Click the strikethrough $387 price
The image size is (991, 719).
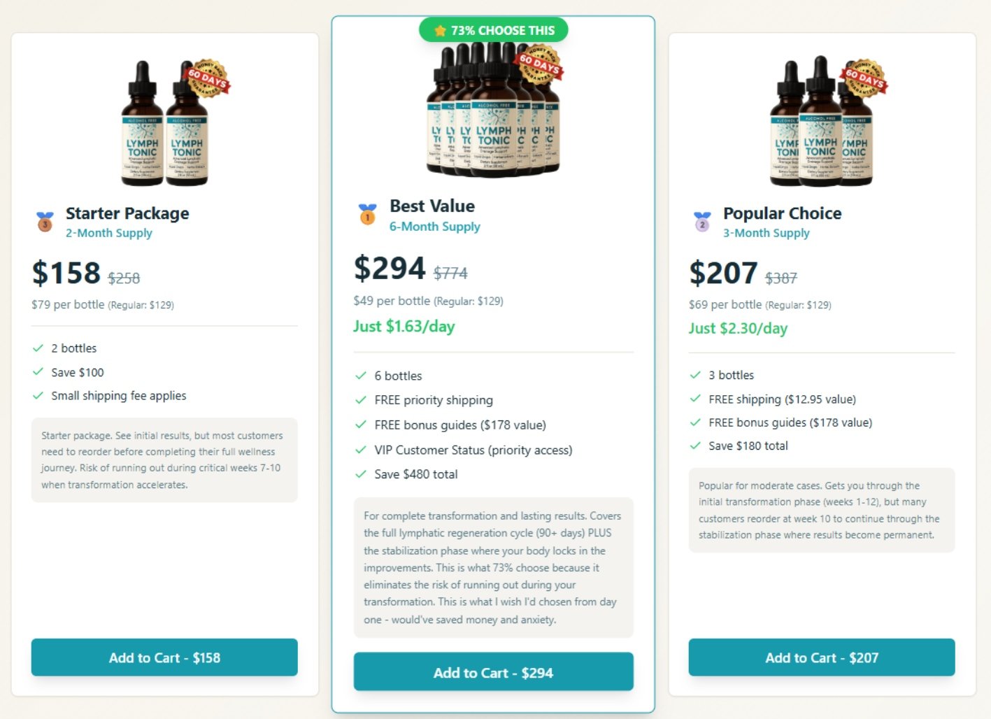(780, 277)
